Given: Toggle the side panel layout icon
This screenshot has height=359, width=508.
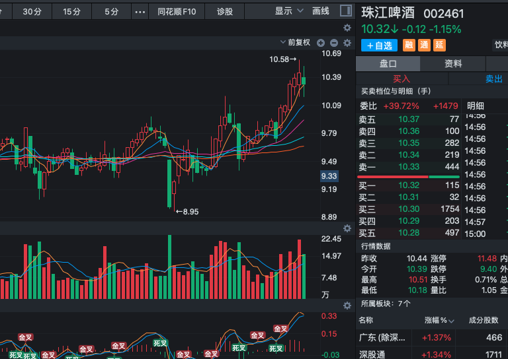Looking at the screenshot, I should pos(346,11).
